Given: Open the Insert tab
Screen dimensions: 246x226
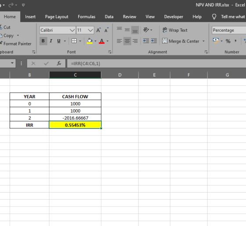Looking at the screenshot, I should coord(30,17).
